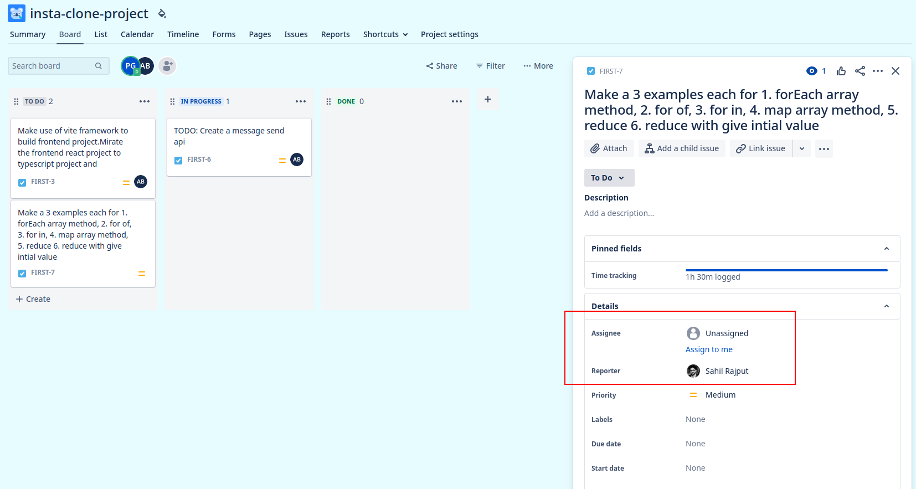Open the Issues tab
This screenshot has width=916, height=489.
pos(296,34)
